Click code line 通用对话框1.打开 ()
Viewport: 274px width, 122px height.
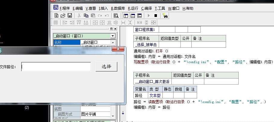[151, 51]
